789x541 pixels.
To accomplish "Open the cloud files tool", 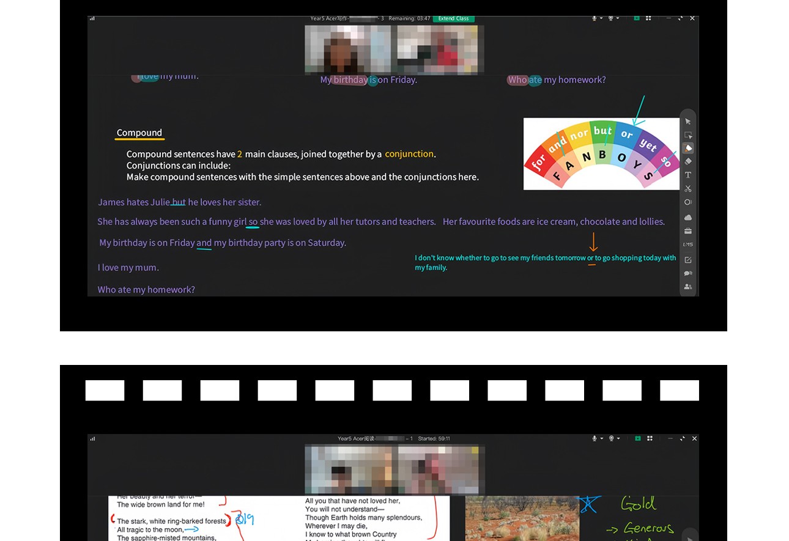I will (x=688, y=217).
